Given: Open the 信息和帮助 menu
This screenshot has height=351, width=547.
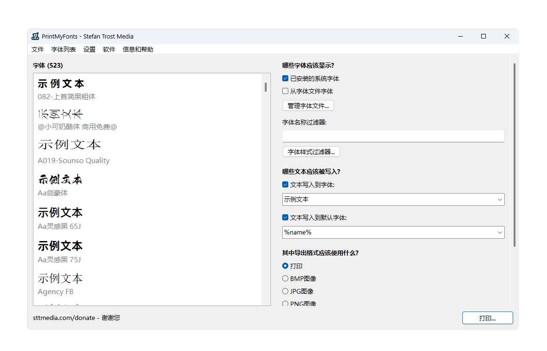Looking at the screenshot, I should pos(138,49).
